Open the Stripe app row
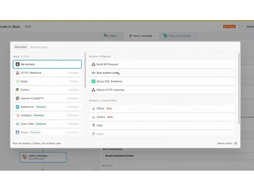The width and height of the screenshot is (254, 191). coord(47,132)
